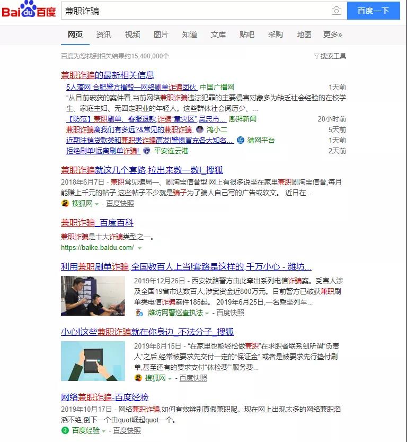The image size is (407, 442).
Task: Click Sohu icon under first 搜狐 result
Action: [x=65, y=203]
